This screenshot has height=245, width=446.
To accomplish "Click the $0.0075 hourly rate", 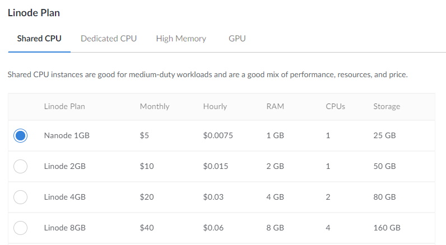I will tap(218, 135).
